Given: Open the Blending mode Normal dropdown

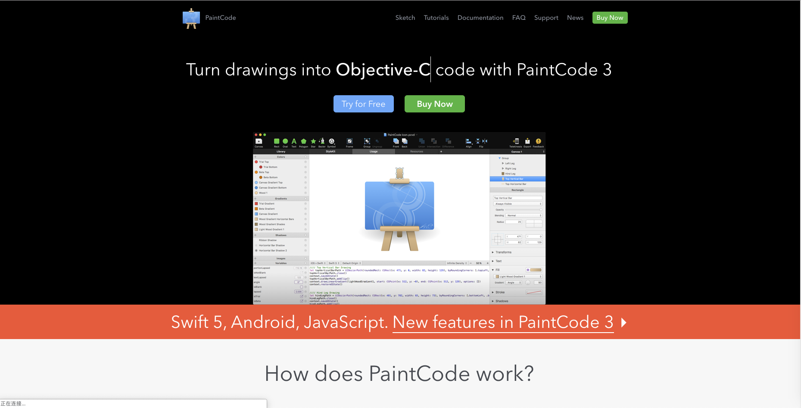Looking at the screenshot, I should pyautogui.click(x=524, y=215).
